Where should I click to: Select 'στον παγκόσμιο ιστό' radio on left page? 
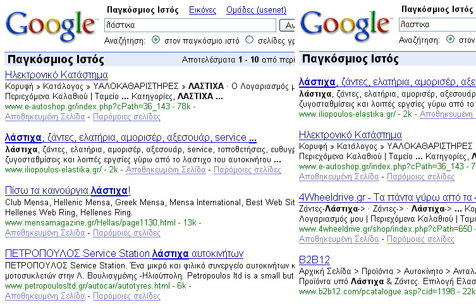pos(156,40)
